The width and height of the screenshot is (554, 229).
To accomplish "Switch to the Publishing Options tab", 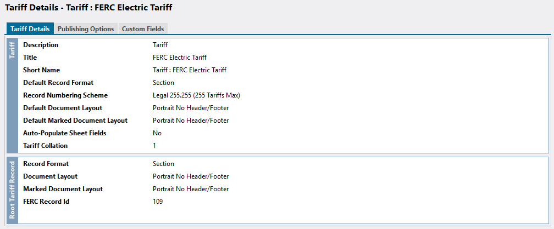I will 86,29.
